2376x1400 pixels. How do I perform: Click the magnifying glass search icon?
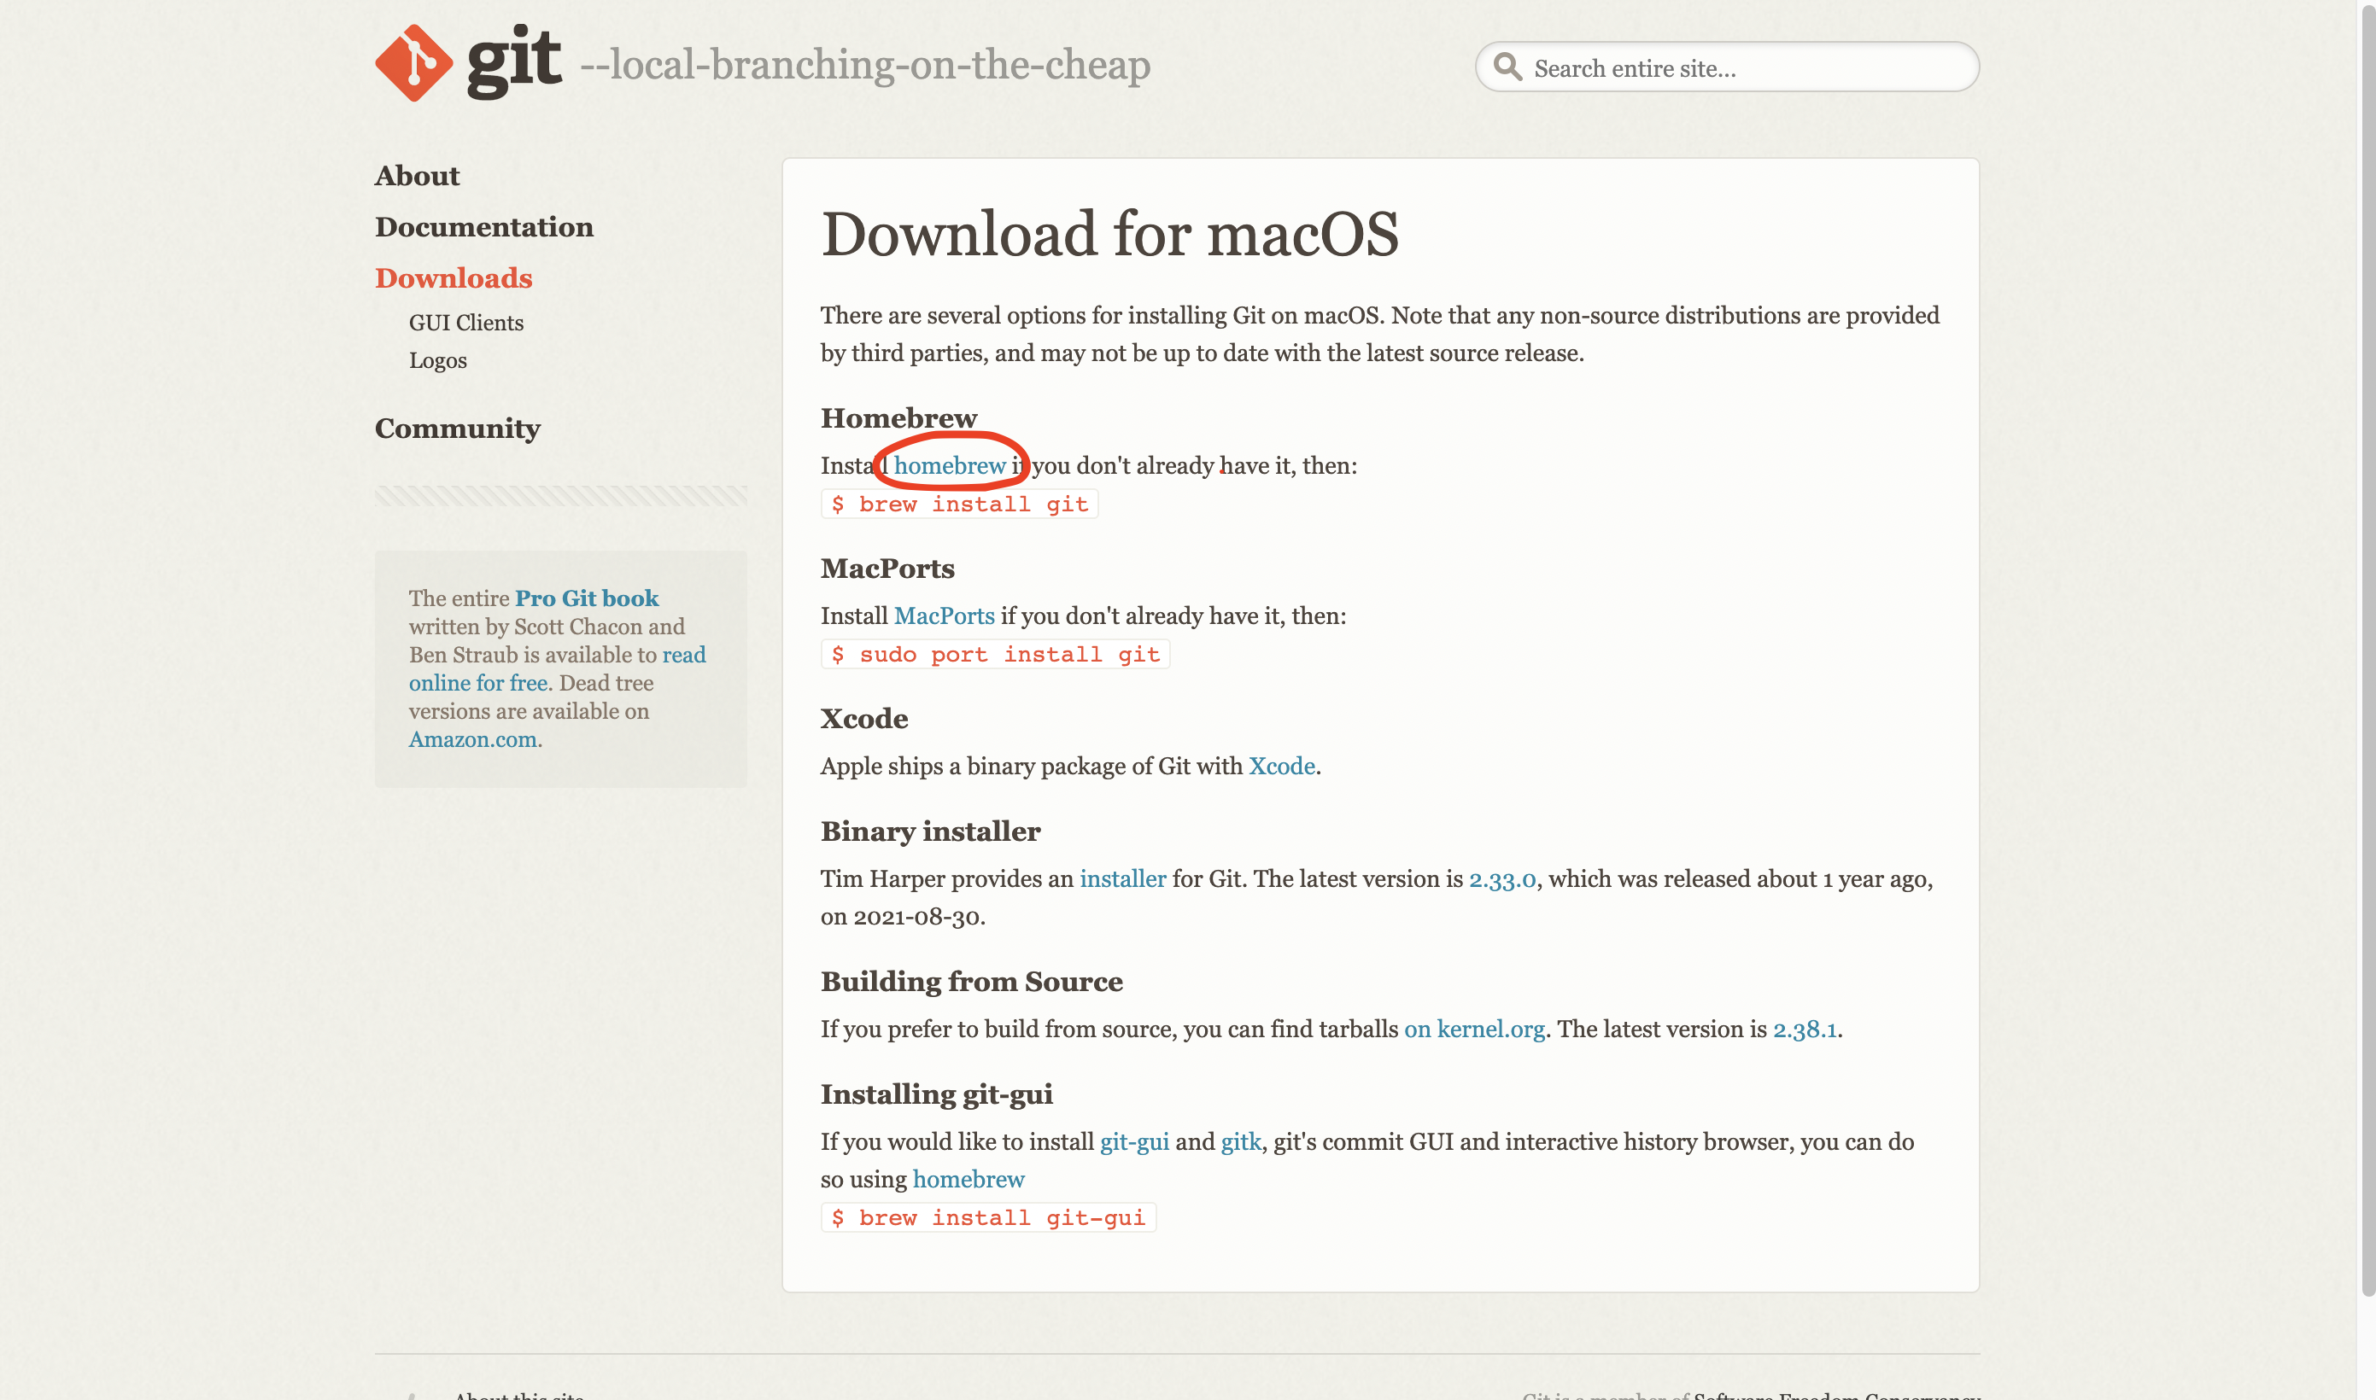pos(1507,67)
